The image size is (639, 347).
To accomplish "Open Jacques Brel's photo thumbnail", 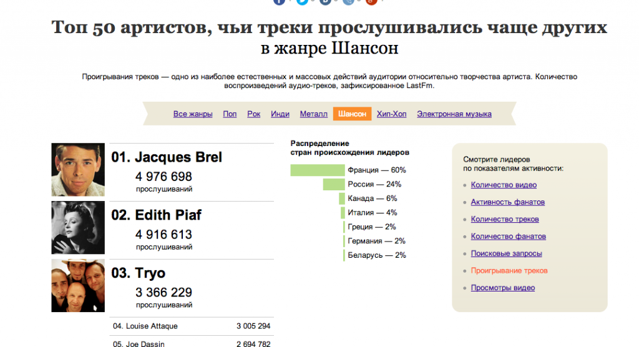I will coord(78,170).
